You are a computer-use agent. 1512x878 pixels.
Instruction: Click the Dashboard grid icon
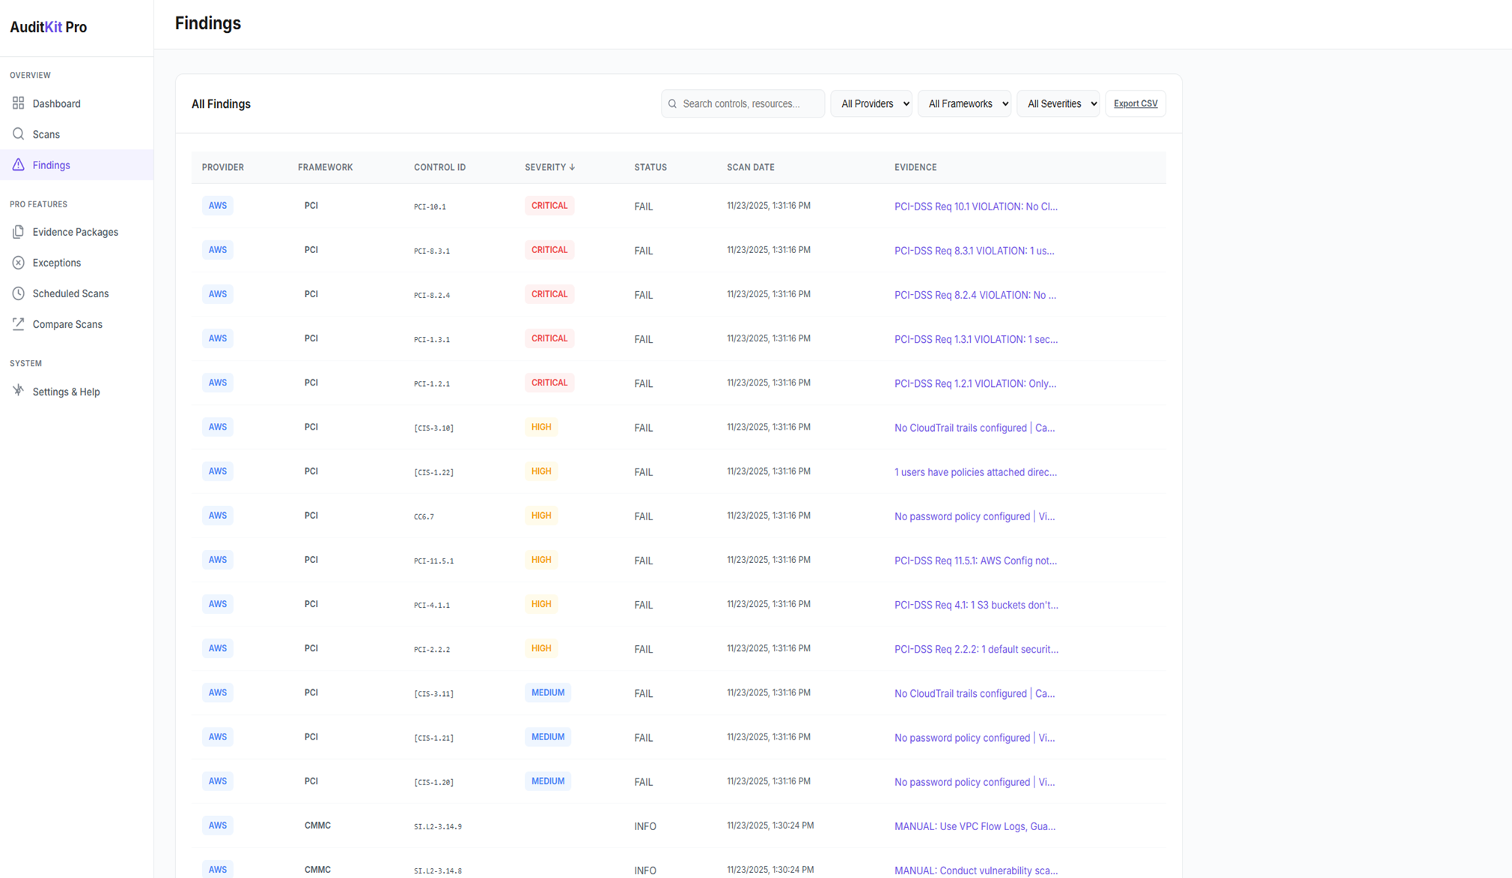coord(18,103)
